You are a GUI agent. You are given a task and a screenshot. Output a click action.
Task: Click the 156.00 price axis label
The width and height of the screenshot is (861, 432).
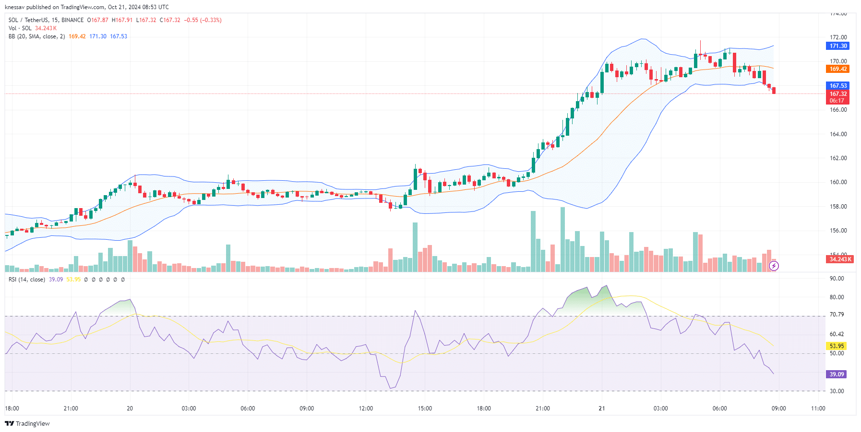pos(838,231)
